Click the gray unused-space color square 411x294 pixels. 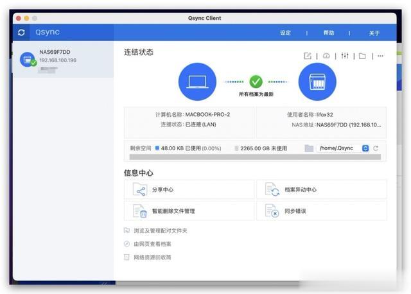point(236,148)
